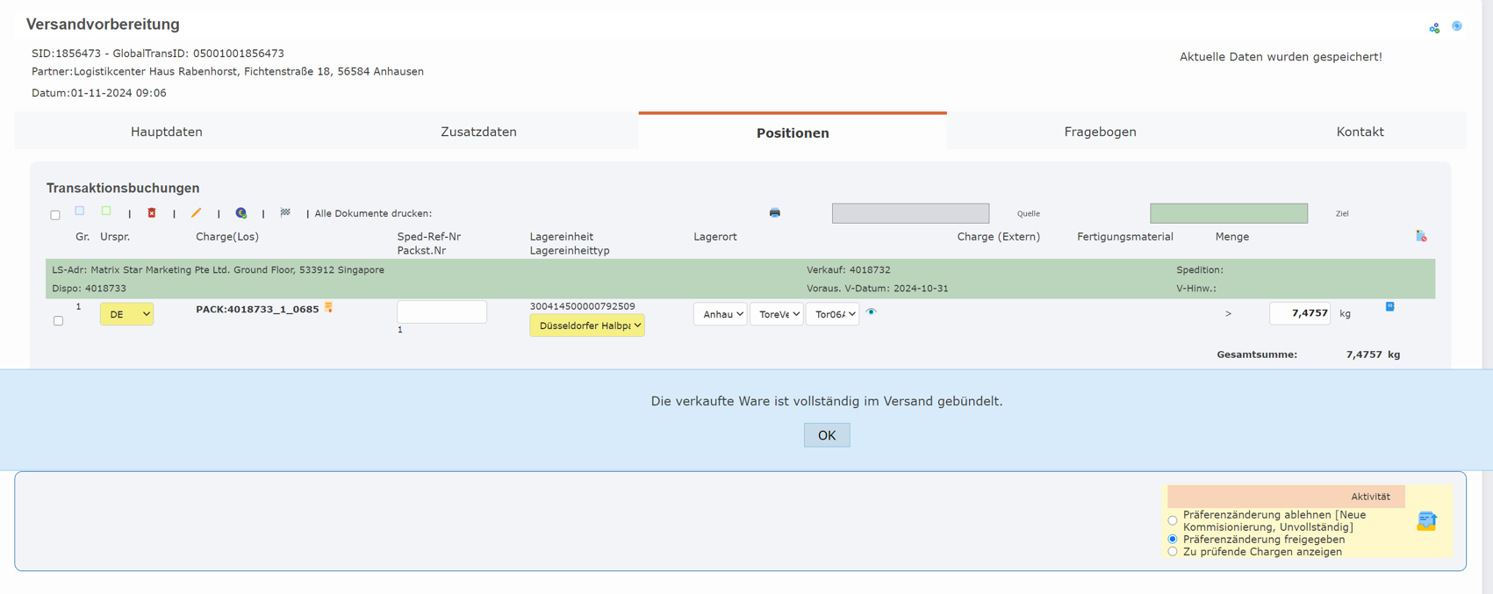Select 'Zu prüfende Chargen anzeigen' radio option
The width and height of the screenshot is (1493, 594).
[x=1173, y=552]
